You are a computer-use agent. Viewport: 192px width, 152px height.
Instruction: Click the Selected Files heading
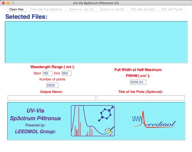tap(26, 17)
